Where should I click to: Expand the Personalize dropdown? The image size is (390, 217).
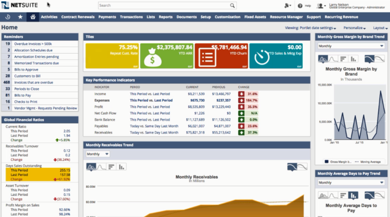(x=354, y=28)
